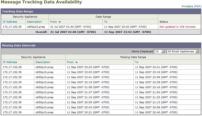Click the 'Message Tracking Data Availability' page title
Viewport: 202px width, 116px height.
coord(41,2)
